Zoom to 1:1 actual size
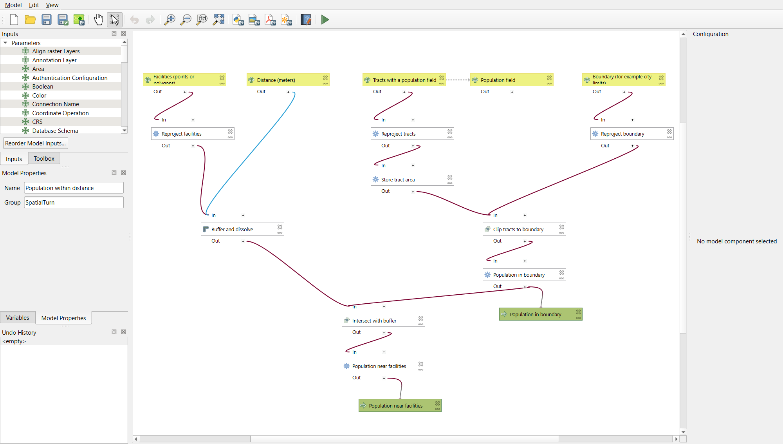 point(202,20)
